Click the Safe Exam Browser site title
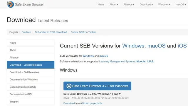 click(29, 4)
